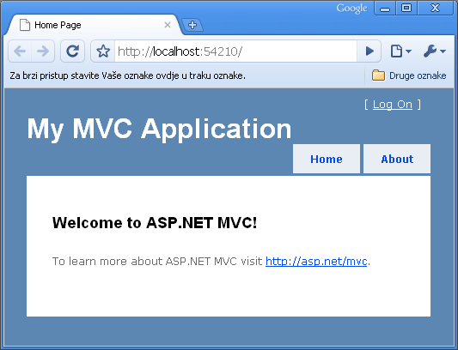This screenshot has height=350, width=458.
Task: Open the Druge oznake bookmarks folder
Action: tap(409, 75)
